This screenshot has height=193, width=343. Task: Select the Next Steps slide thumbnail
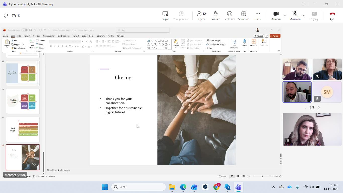pos(23,129)
